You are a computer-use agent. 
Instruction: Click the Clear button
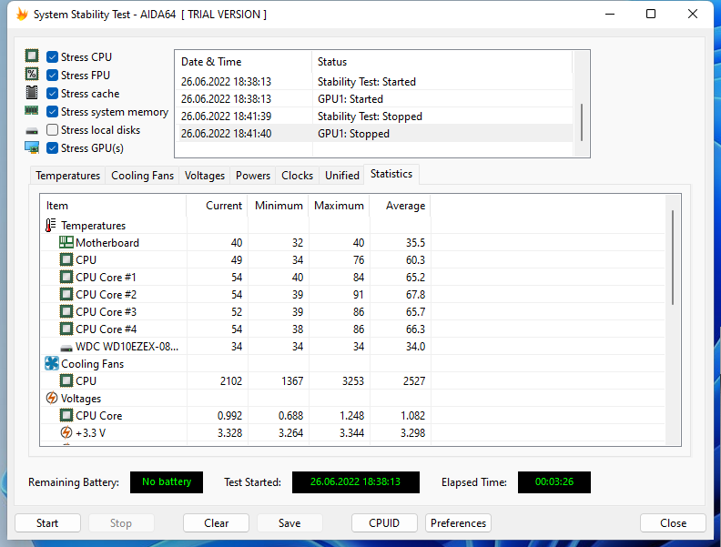click(x=216, y=523)
